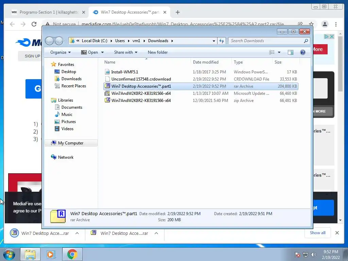
Task: Close Chrome's downloads bar
Action: (337, 233)
